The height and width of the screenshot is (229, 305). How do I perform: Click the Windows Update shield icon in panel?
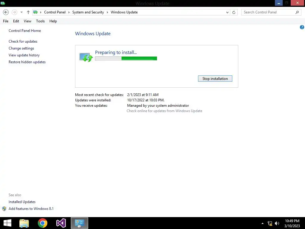[86, 57]
